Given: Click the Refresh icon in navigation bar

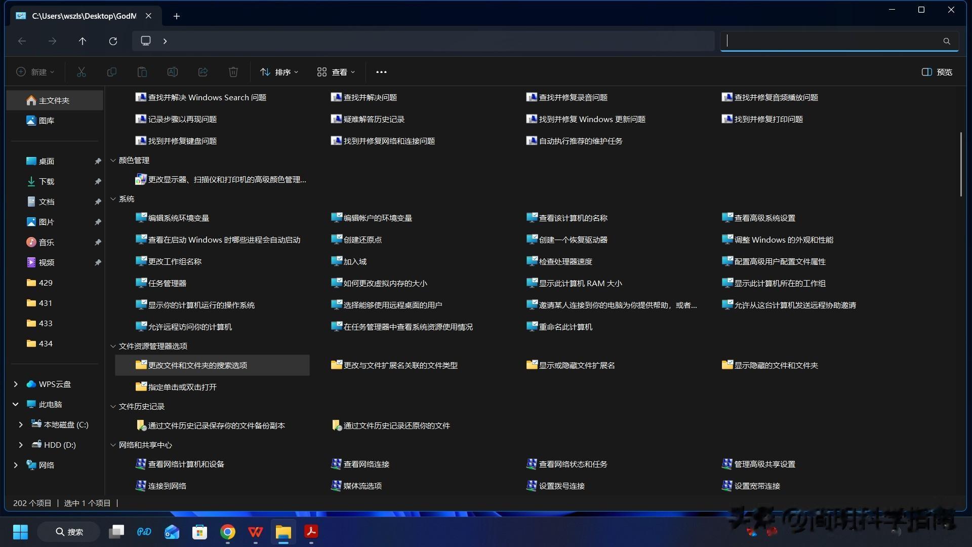Looking at the screenshot, I should tap(113, 41).
